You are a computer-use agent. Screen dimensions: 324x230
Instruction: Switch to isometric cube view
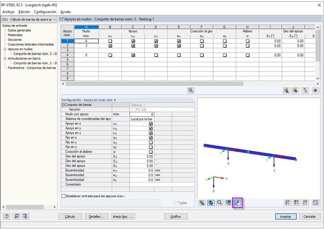click(x=315, y=203)
